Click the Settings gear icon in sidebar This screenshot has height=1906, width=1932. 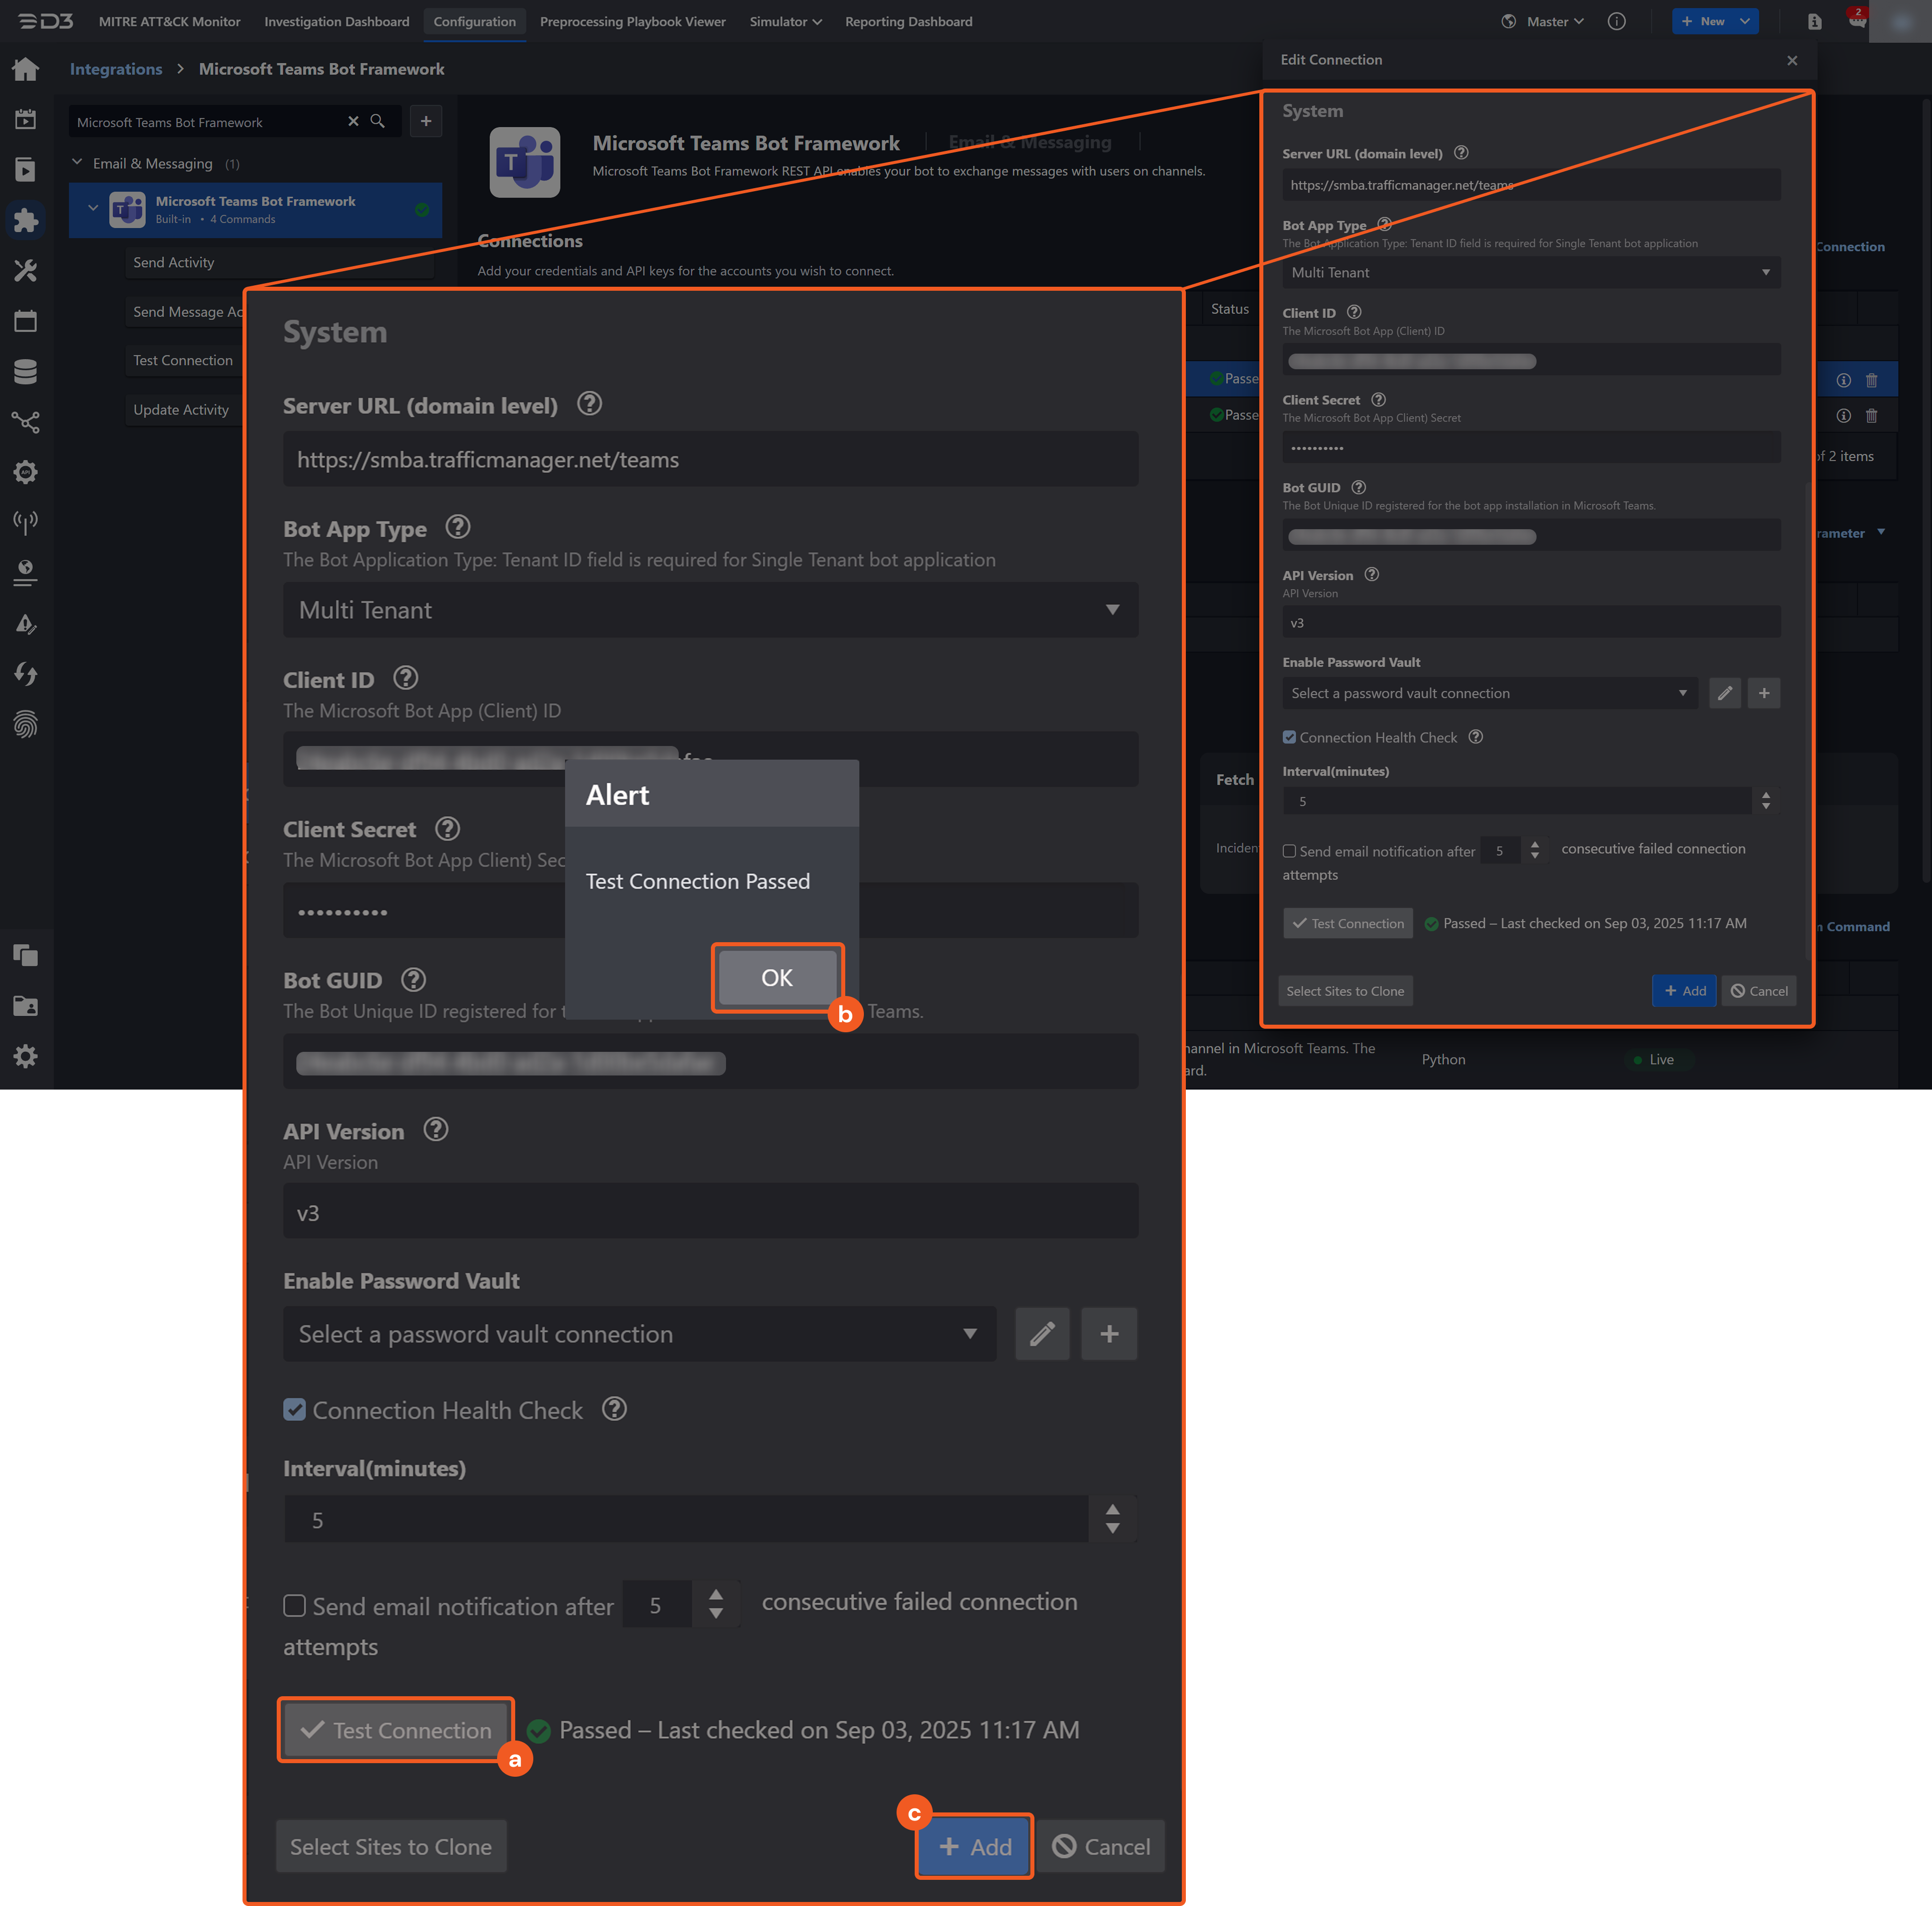pyautogui.click(x=26, y=1056)
